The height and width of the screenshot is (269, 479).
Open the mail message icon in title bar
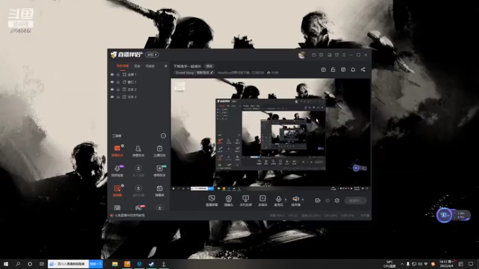(x=314, y=55)
